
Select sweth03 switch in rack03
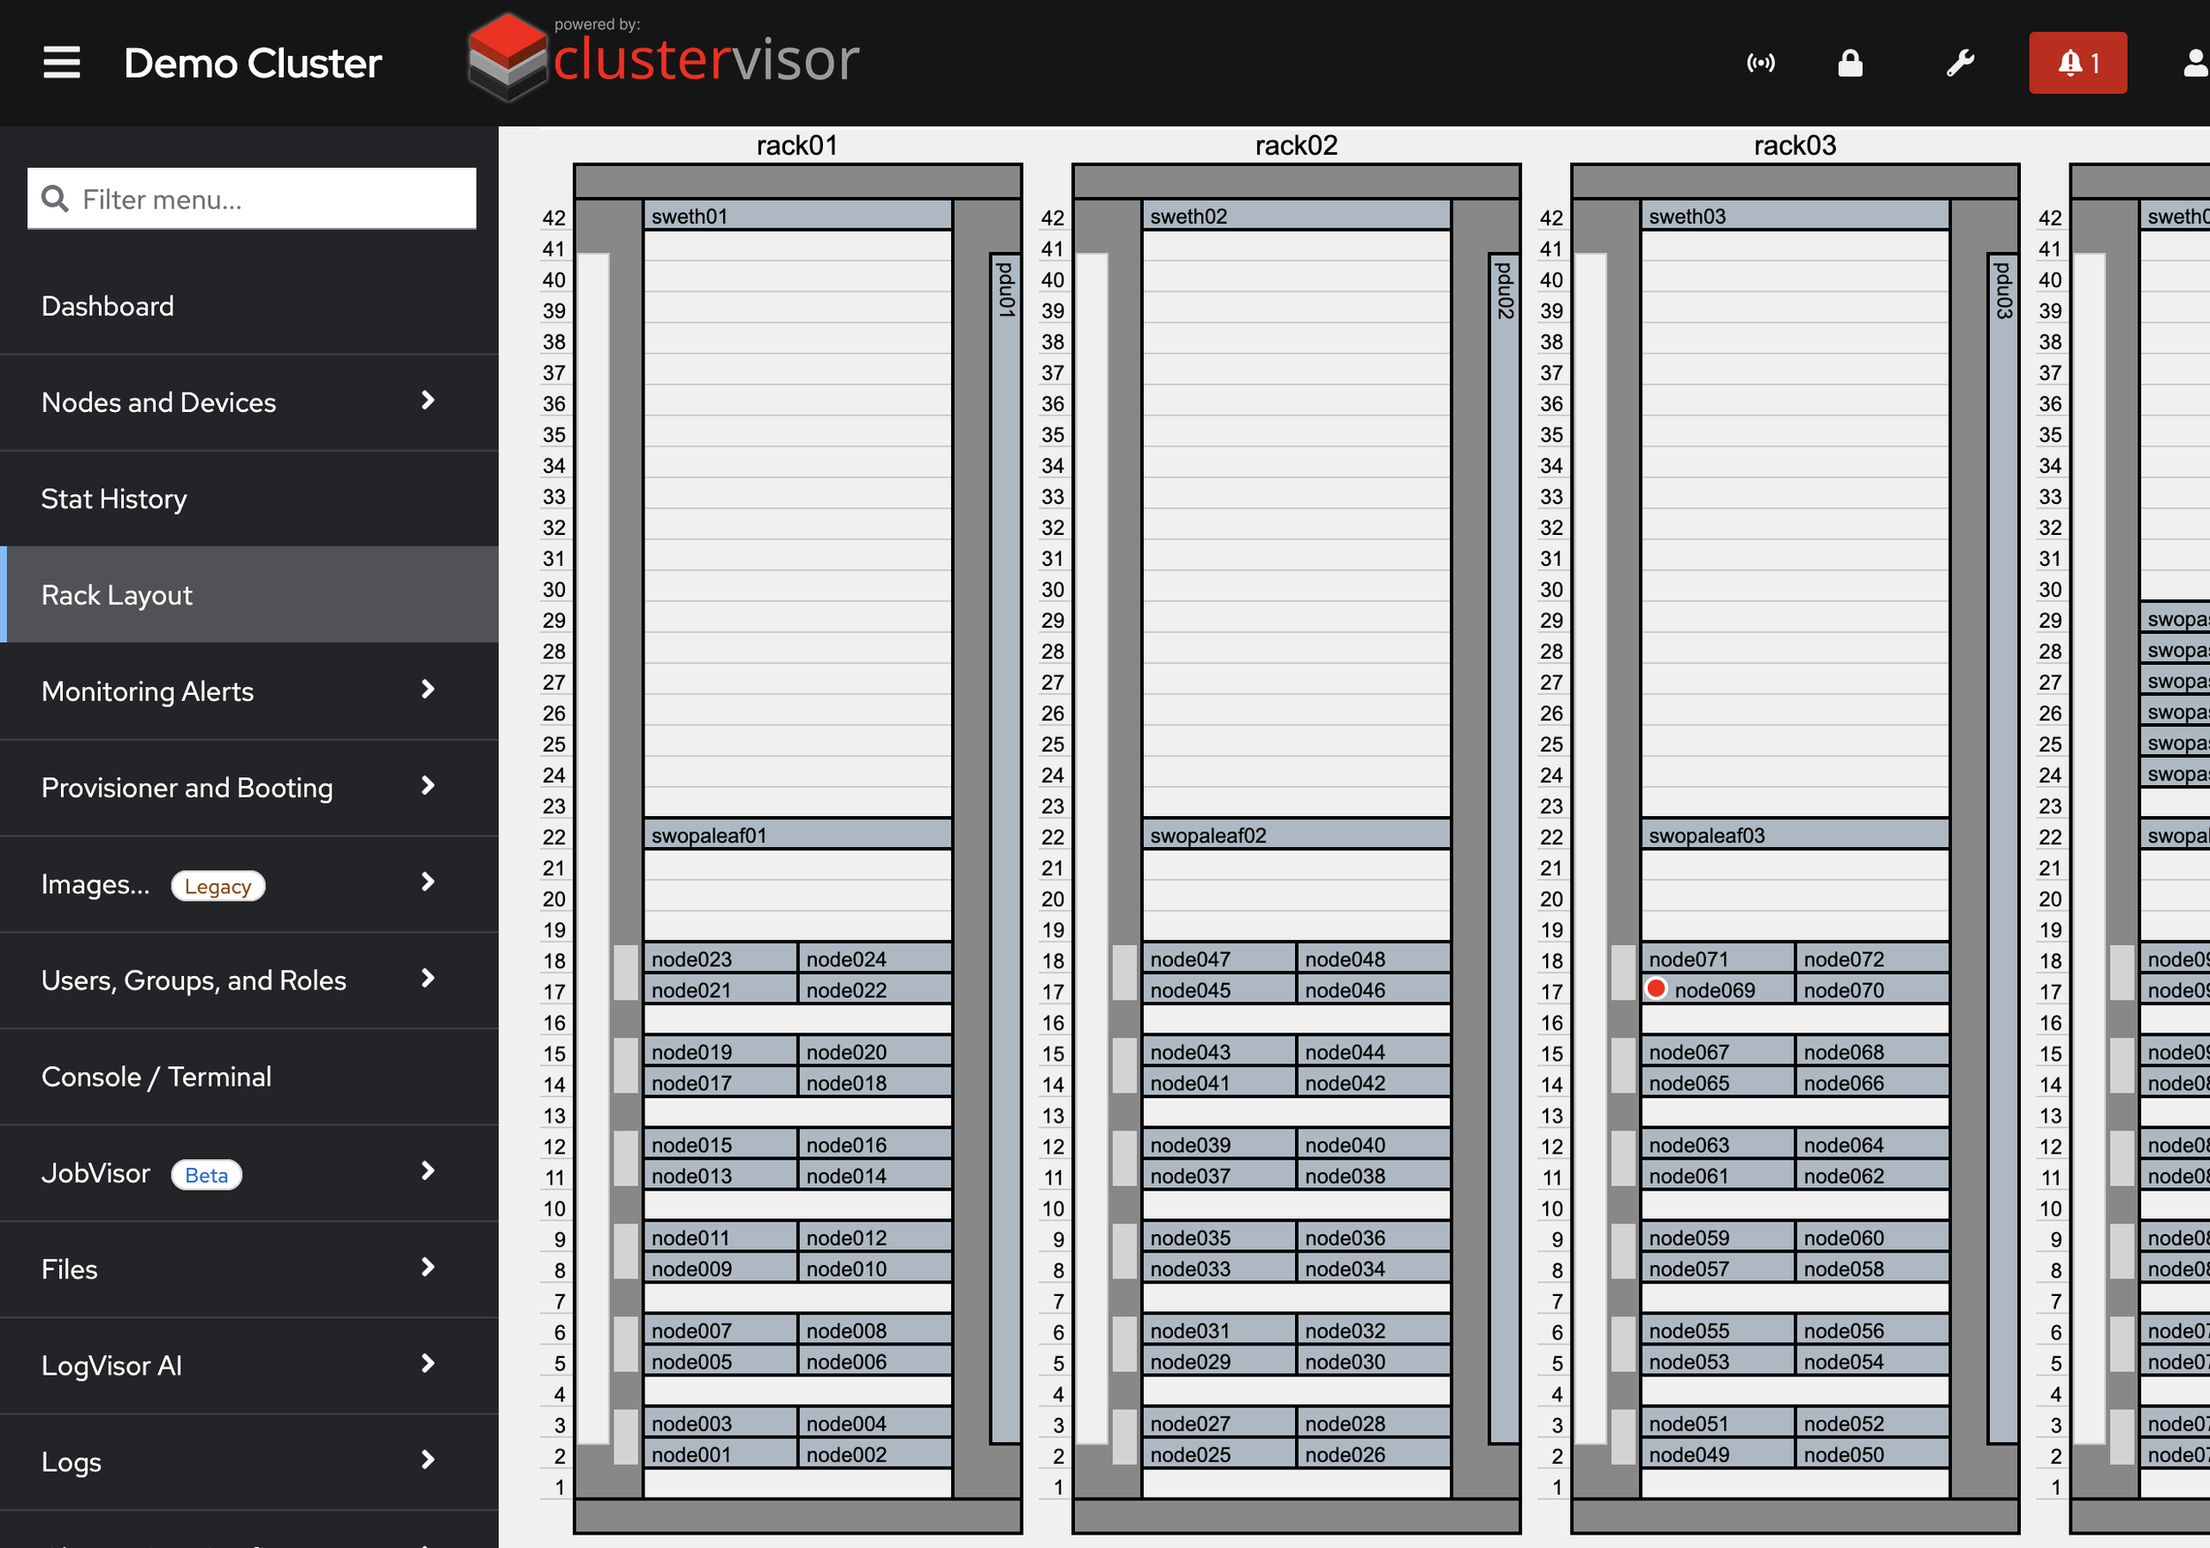click(1795, 216)
